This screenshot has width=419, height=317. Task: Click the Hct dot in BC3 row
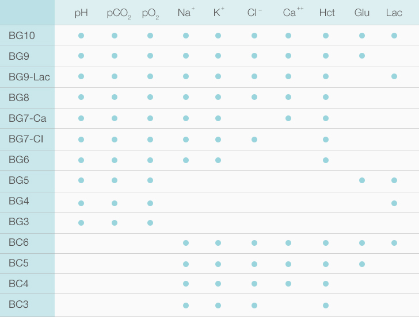coord(326,306)
